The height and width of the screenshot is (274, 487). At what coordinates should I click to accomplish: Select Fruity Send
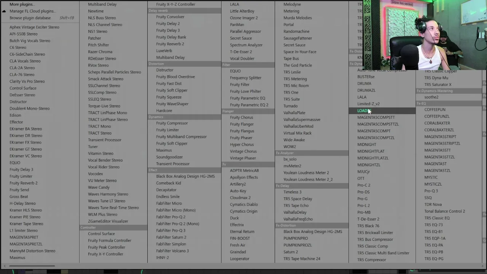click(19, 190)
